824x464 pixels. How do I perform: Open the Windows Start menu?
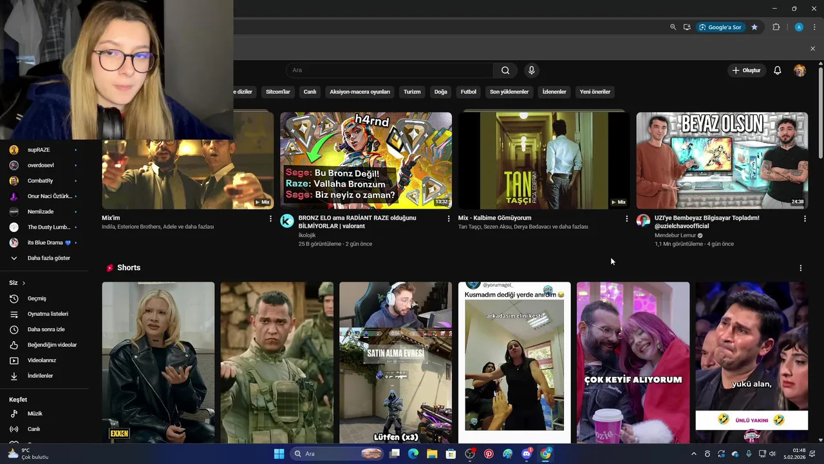(279, 454)
